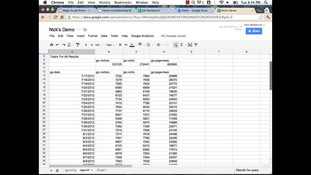Image resolution: width=311 pixels, height=175 pixels.
Task: Add a new sheet with plus button
Action: [x=51, y=171]
